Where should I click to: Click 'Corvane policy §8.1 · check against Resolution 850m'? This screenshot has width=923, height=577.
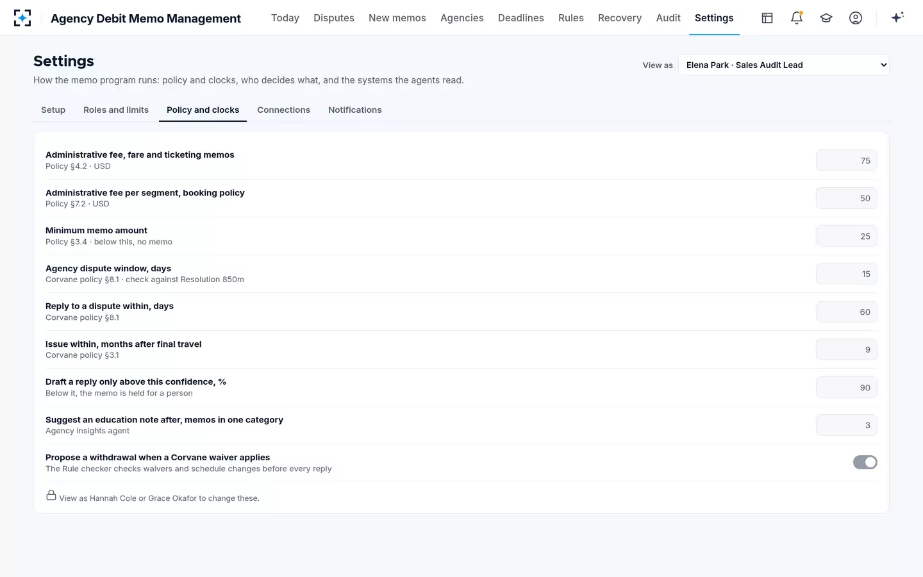pos(145,280)
